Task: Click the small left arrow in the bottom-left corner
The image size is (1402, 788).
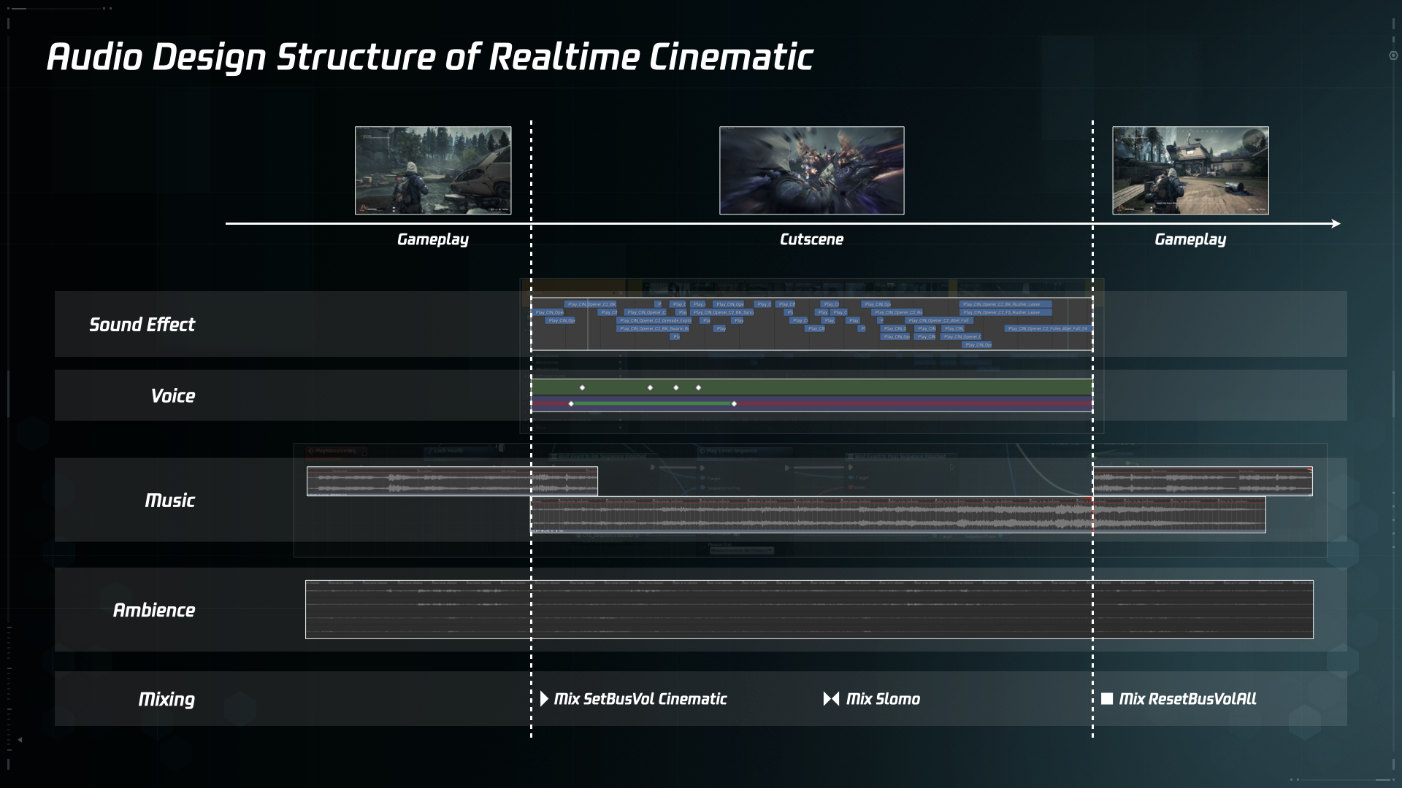Action: (20, 740)
